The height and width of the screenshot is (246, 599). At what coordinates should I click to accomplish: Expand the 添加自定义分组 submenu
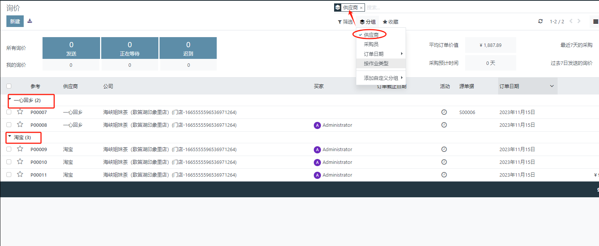tap(381, 78)
